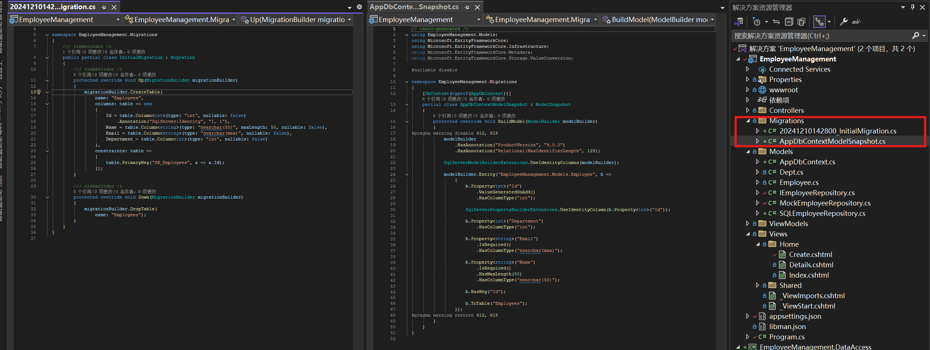930x350 pixels.
Task: Fold the using directives in Snapshot file
Action: coord(407,35)
